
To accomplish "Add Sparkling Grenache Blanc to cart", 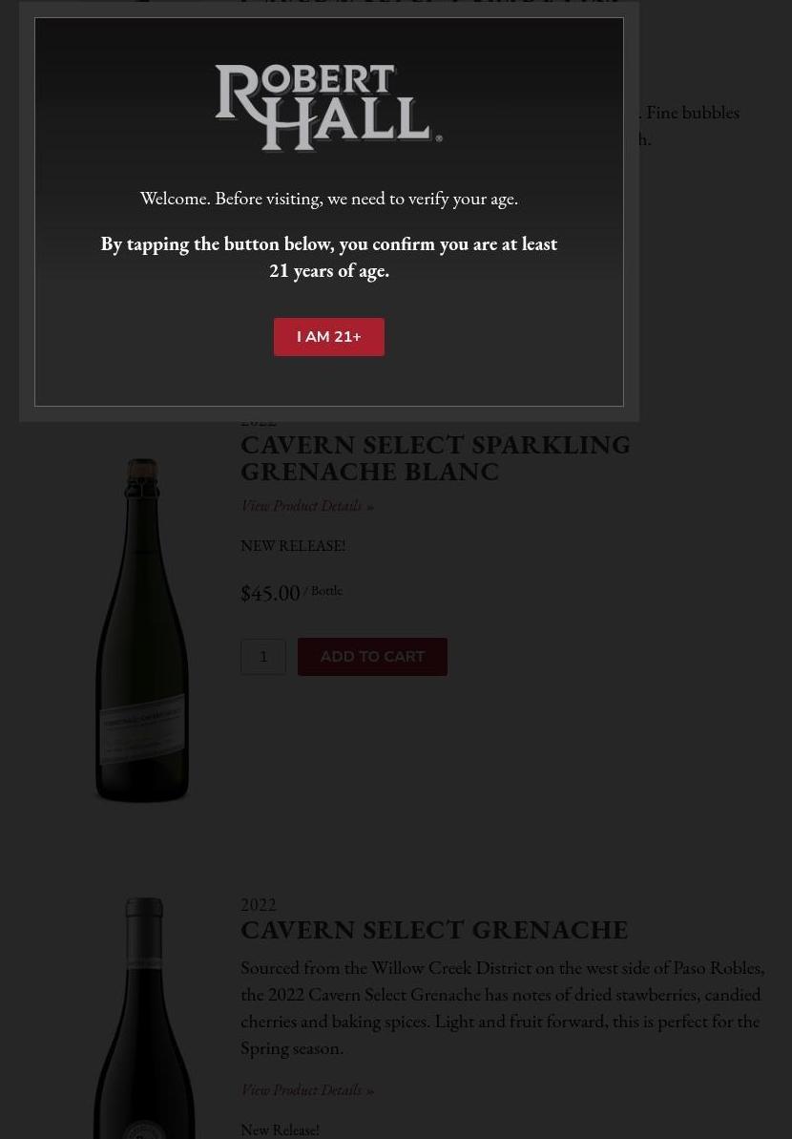I will pos(372,657).
